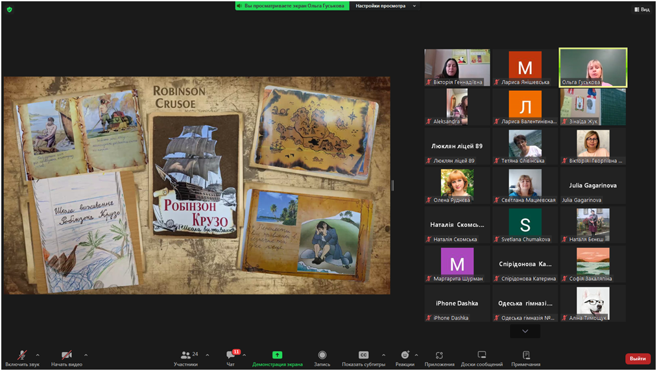Expand audio options arrow beside Включить звук
Viewport: 657px width, 371px height.
coord(38,355)
